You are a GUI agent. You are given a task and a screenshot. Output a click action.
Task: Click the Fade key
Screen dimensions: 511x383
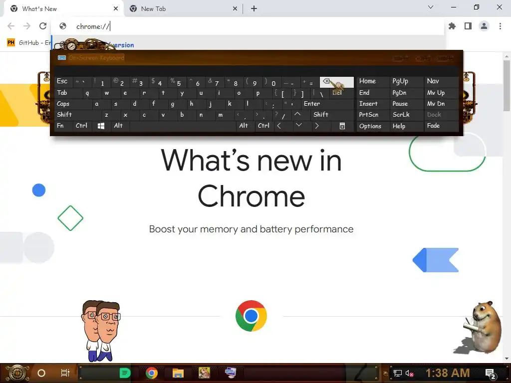tap(441, 126)
